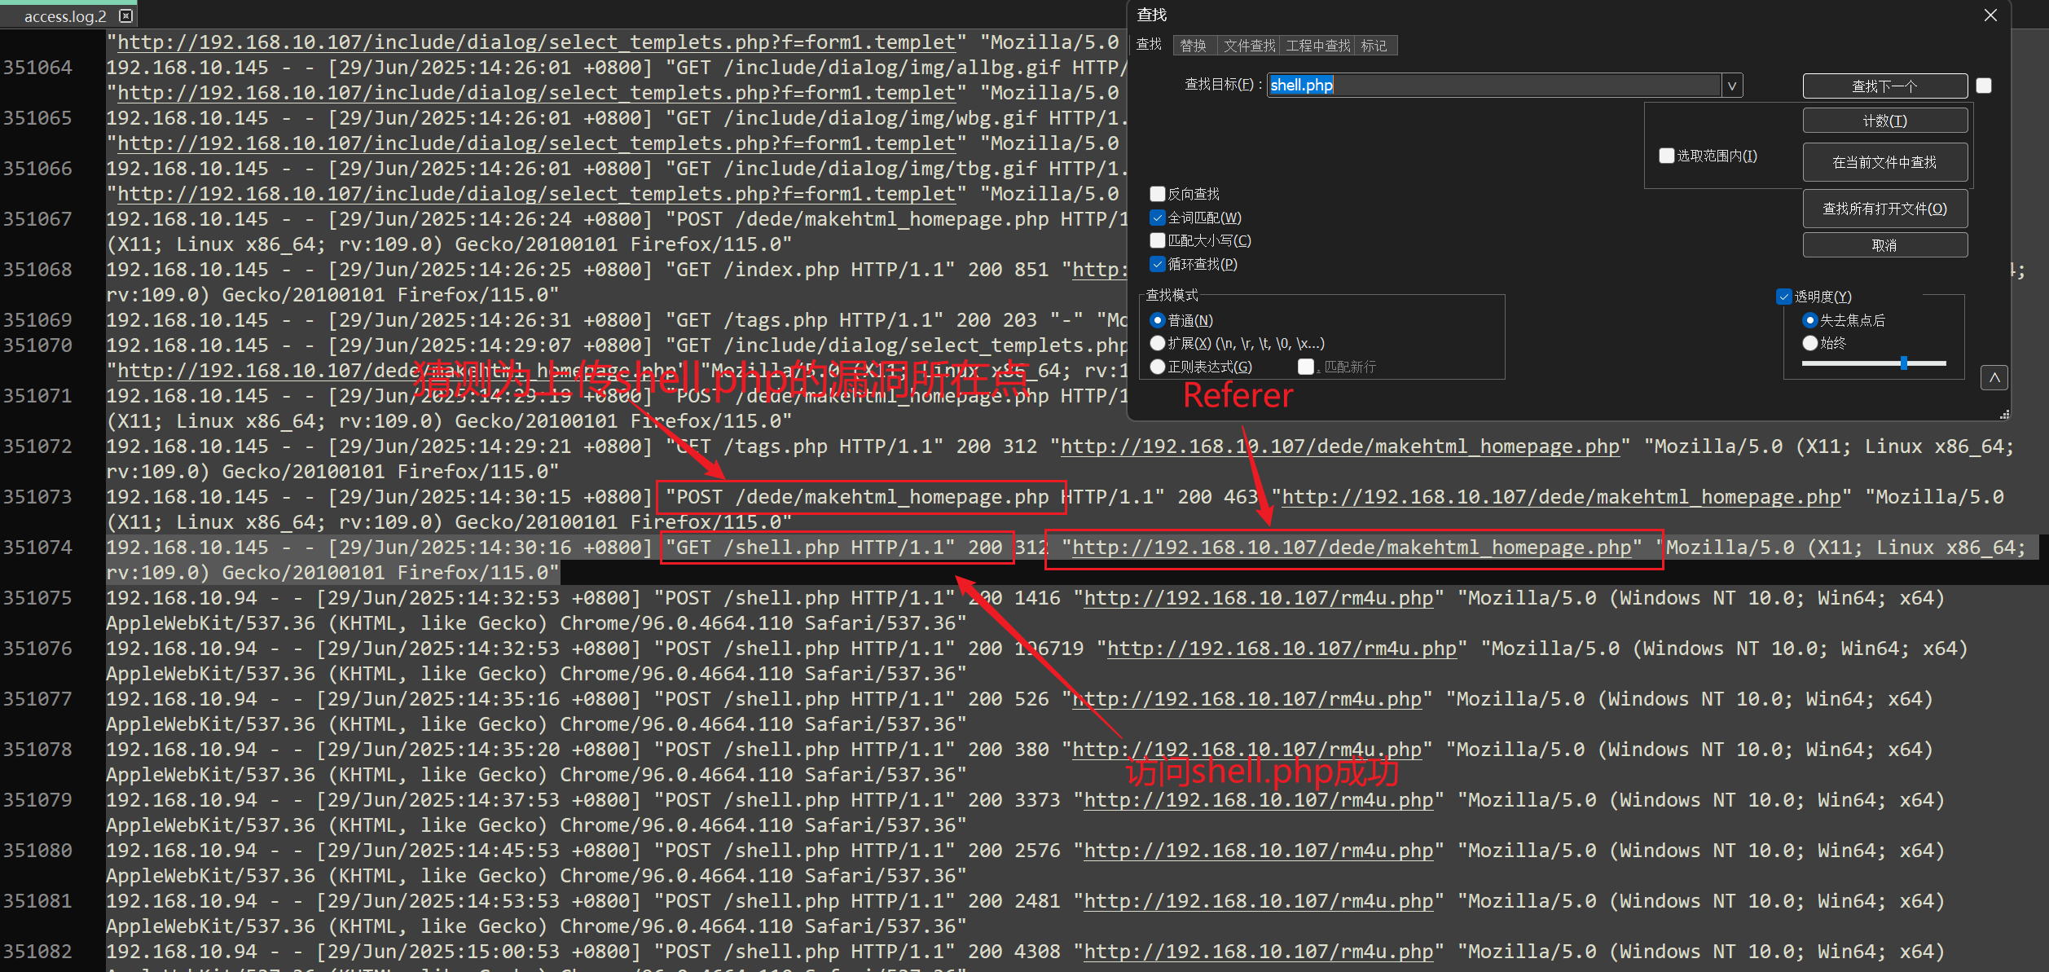
Task: Click 计数 count button
Action: click(x=1884, y=121)
